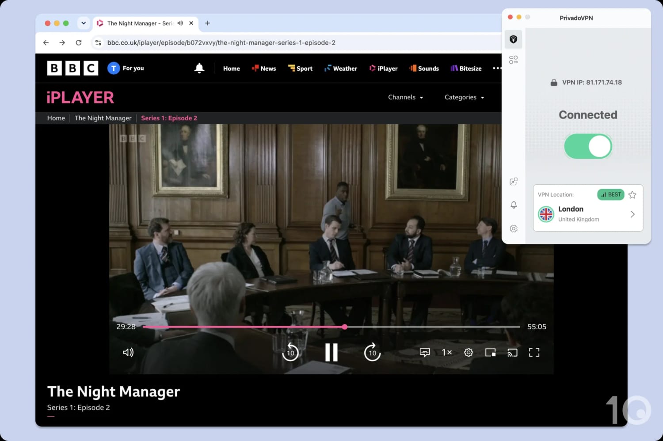Close The Night Manager tab
Viewport: 663px width, 441px height.
tap(191, 23)
